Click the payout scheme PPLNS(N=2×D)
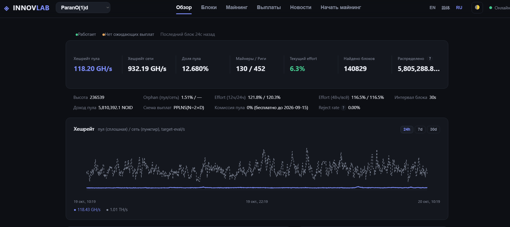Image resolution: width=510 pixels, height=227 pixels. point(189,108)
